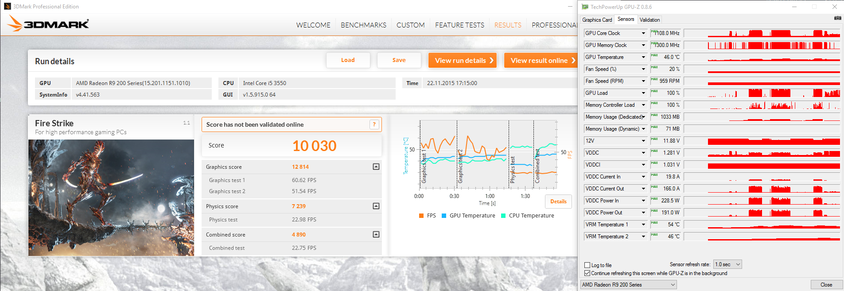The height and width of the screenshot is (291, 844).
Task: Click CPU value Intel Core i5 3550
Action: (264, 83)
